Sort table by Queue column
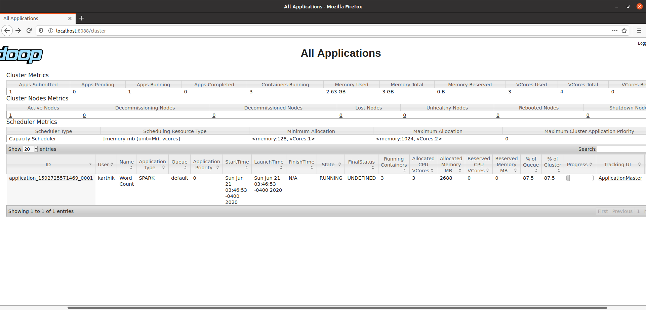This screenshot has width=646, height=310. (179, 165)
